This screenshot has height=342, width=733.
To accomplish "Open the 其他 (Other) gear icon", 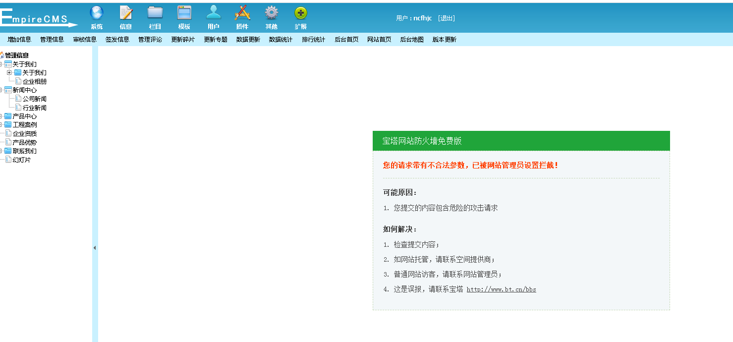I will point(272,13).
